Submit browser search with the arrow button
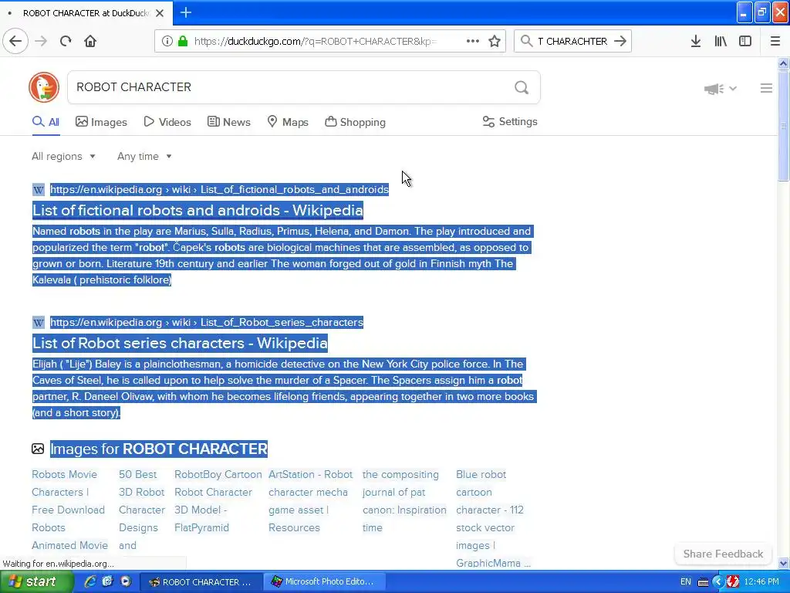The width and height of the screenshot is (790, 593). tap(620, 41)
